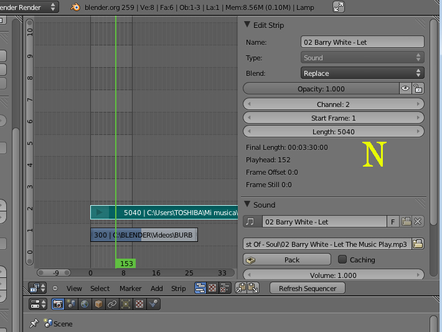Select the Scene properties tab icon

click(x=71, y=304)
